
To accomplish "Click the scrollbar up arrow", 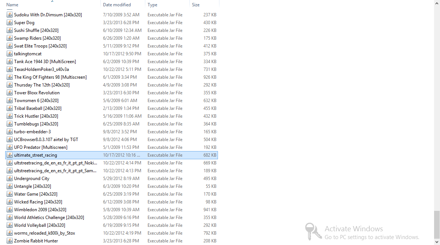I will point(437,3).
